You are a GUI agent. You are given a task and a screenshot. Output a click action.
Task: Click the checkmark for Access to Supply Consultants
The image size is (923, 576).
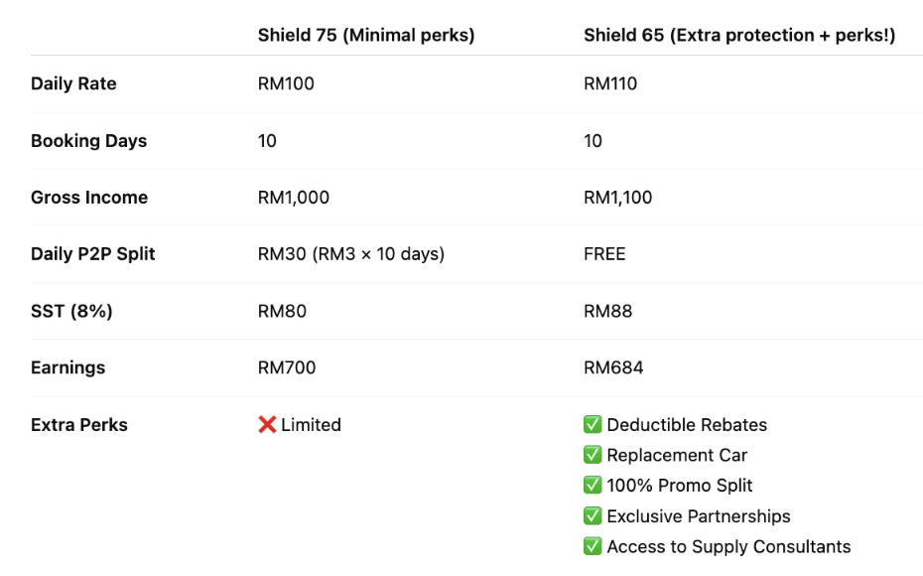coord(593,546)
